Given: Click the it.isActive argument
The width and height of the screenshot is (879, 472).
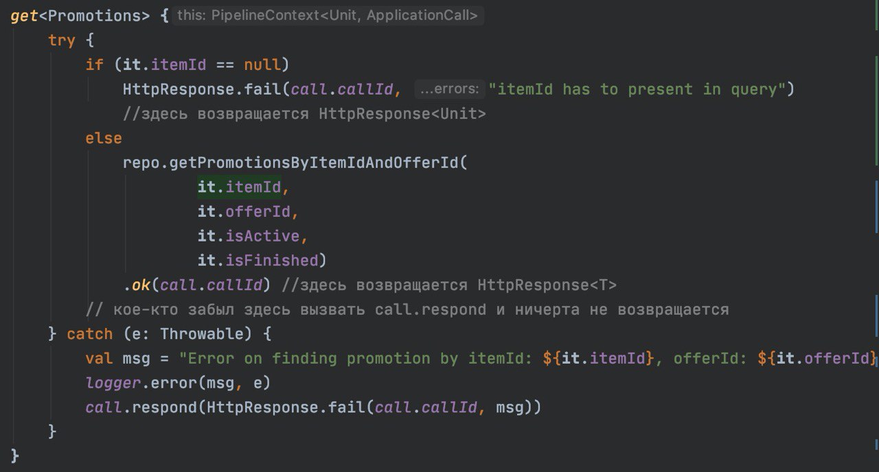Looking at the screenshot, I should tap(249, 236).
